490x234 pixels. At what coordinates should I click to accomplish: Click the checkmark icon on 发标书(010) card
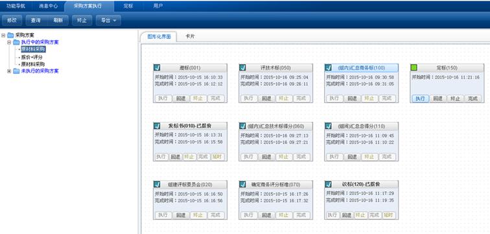[157, 126]
